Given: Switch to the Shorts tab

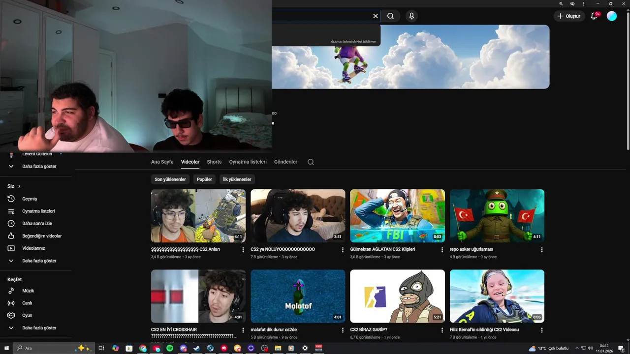Looking at the screenshot, I should click(214, 162).
